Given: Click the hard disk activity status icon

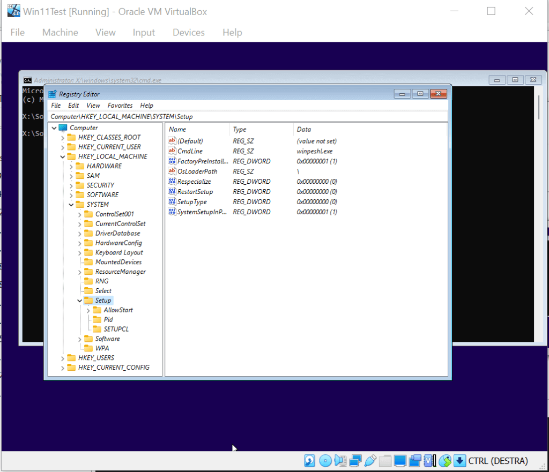Looking at the screenshot, I should [309, 461].
